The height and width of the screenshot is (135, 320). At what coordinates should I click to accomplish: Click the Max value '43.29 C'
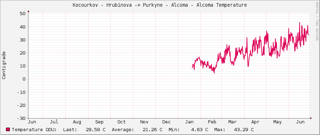pyautogui.click(x=244, y=130)
